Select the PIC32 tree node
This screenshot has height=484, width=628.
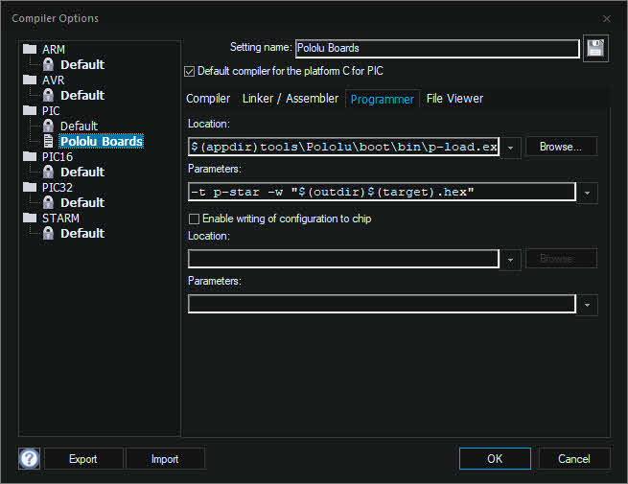pyautogui.click(x=58, y=187)
